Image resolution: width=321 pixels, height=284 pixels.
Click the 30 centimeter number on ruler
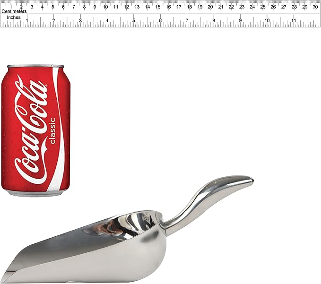[315, 7]
